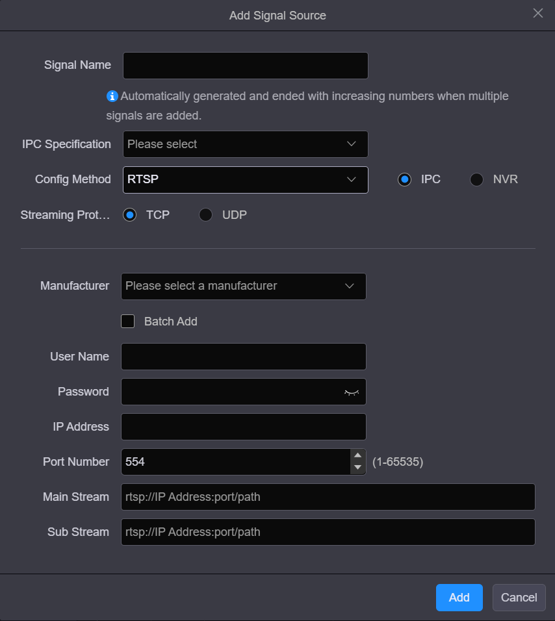Click the Sub Stream URL field
The image size is (555, 621).
point(328,532)
